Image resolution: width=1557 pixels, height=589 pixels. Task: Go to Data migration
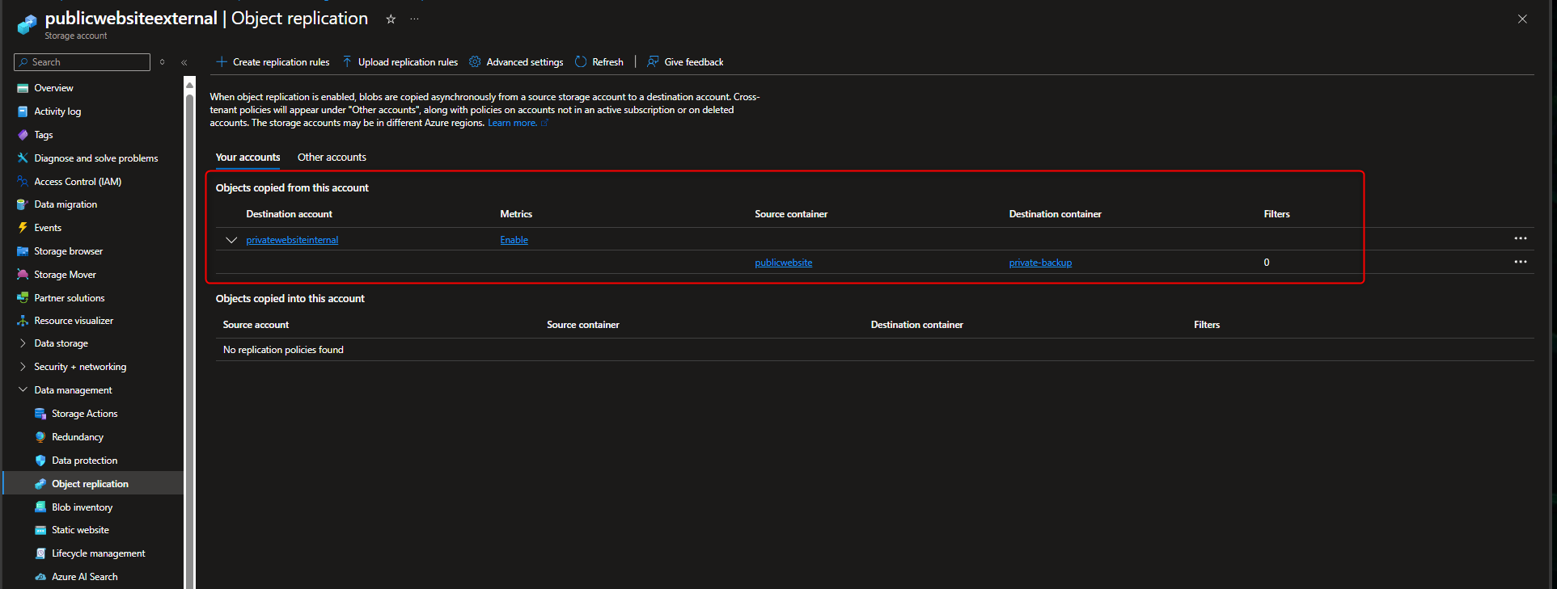click(x=66, y=204)
